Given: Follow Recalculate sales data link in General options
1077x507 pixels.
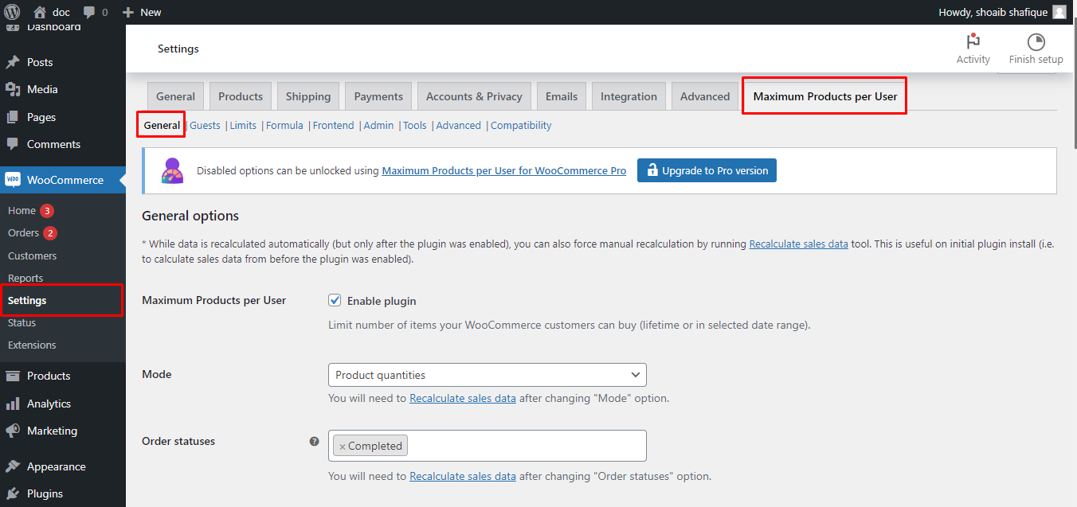Looking at the screenshot, I should pyautogui.click(x=798, y=244).
